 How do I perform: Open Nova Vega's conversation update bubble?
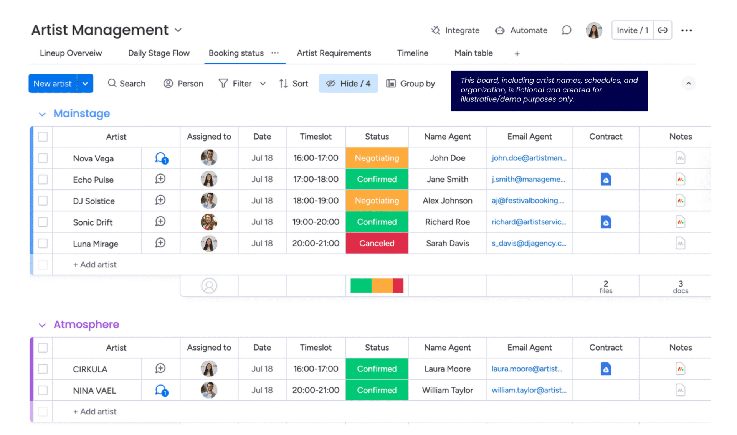(161, 158)
